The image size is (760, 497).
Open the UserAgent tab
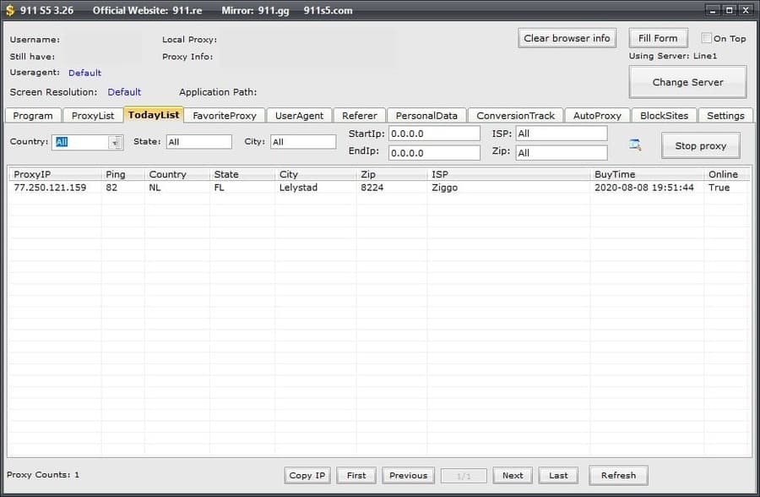coord(299,116)
